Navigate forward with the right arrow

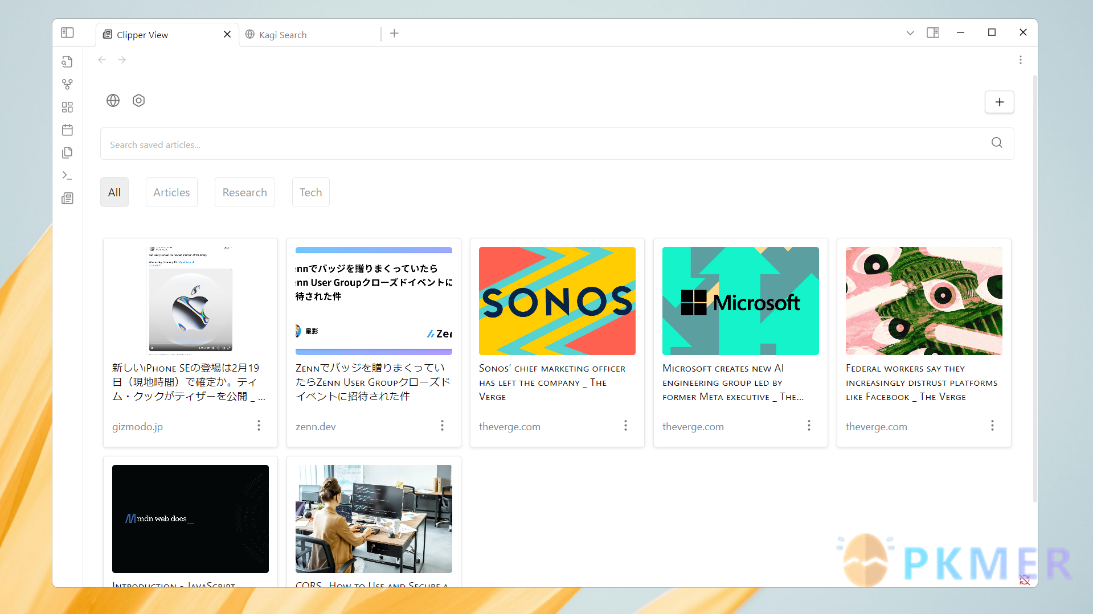point(122,60)
